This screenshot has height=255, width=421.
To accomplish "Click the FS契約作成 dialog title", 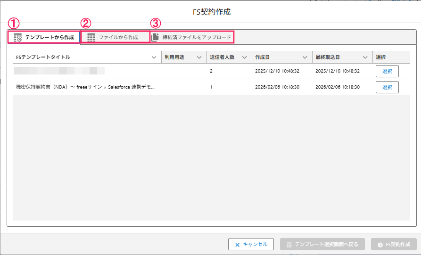I will coord(212,12).
